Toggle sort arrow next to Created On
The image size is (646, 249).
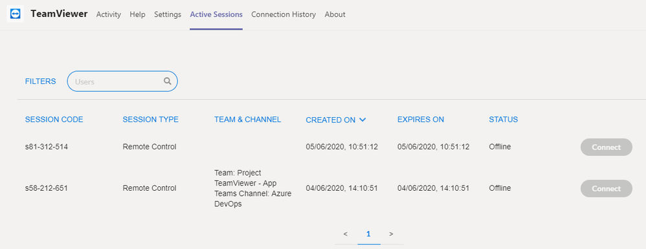362,120
